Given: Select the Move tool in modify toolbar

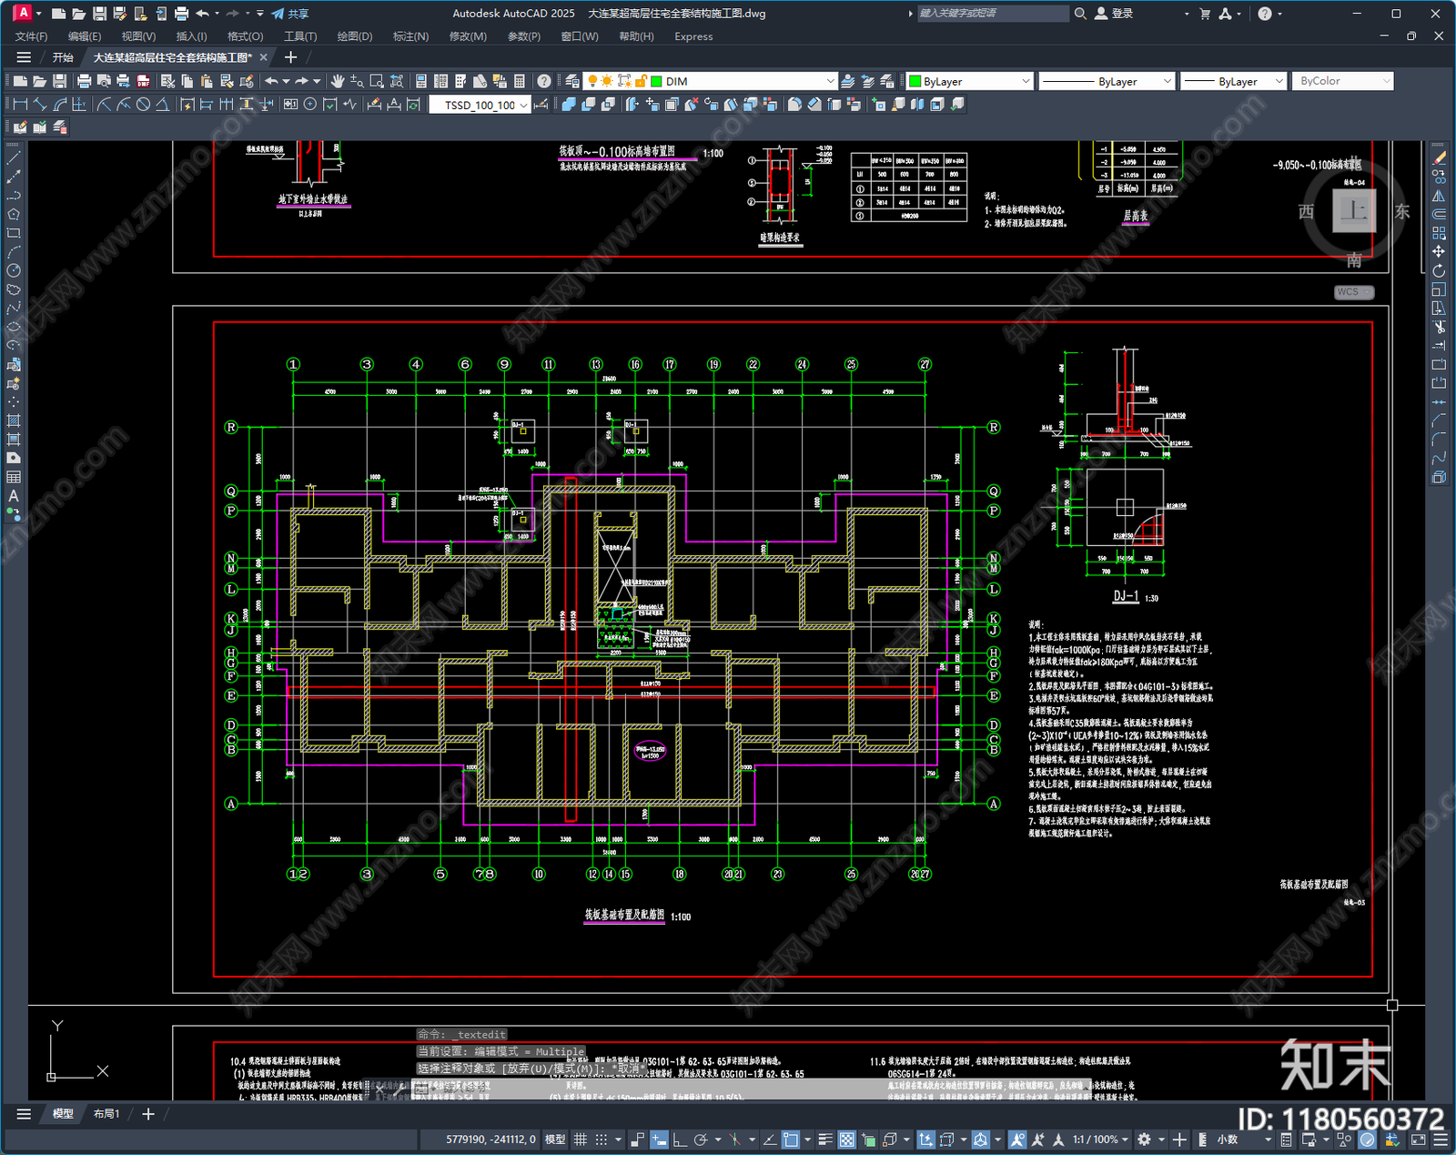Looking at the screenshot, I should [1439, 251].
